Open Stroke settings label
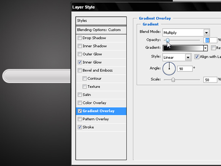Image resolution: width=221 pixels, height=166 pixels. coord(88,127)
